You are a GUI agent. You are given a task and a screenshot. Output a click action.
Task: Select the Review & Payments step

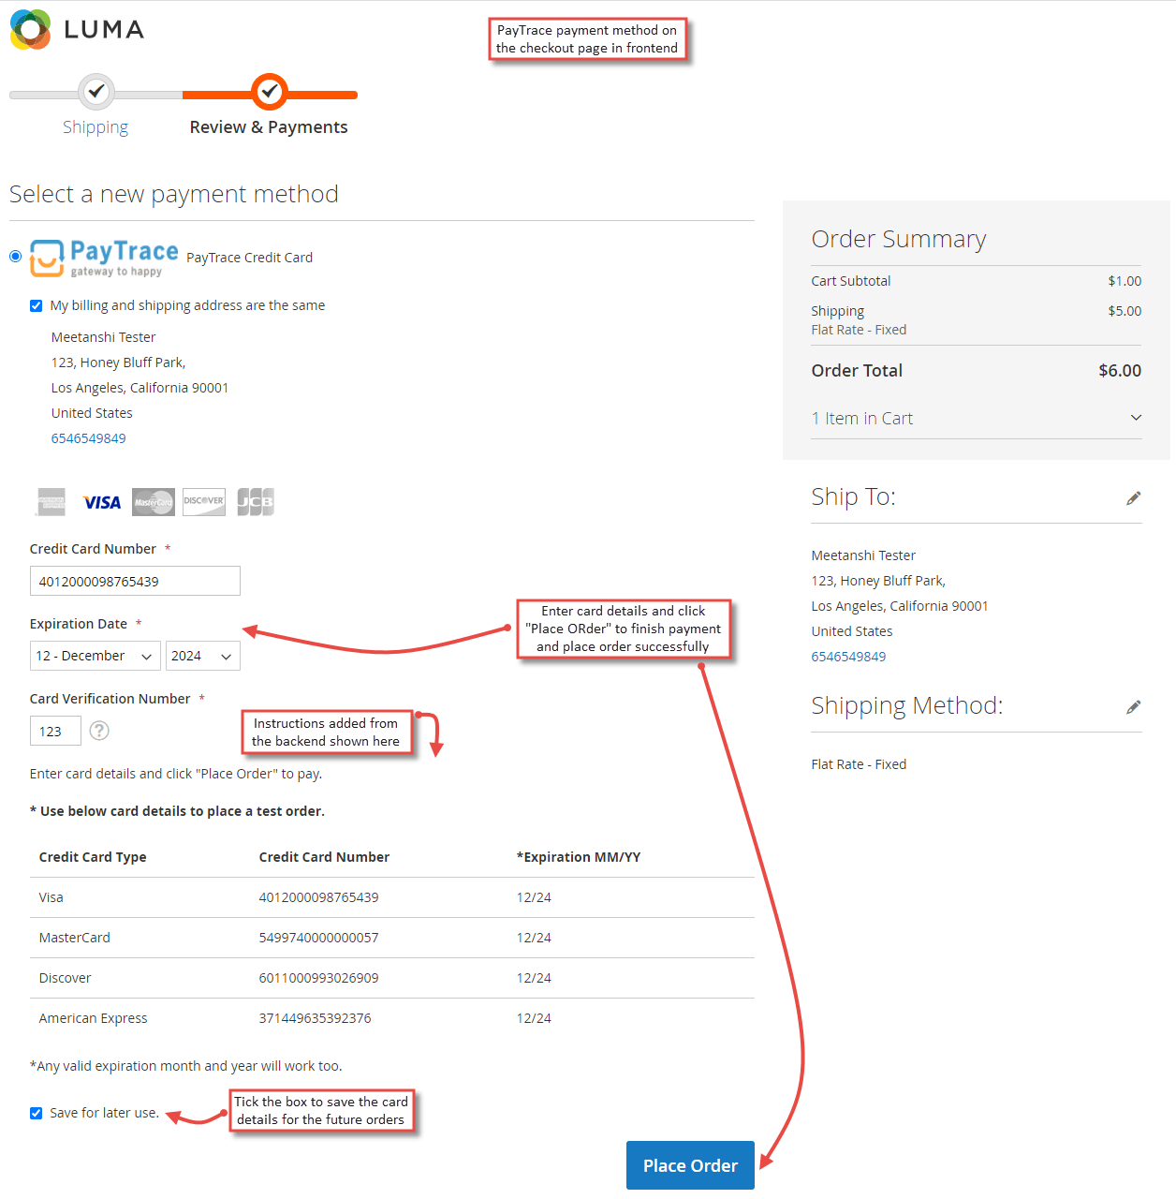tap(269, 127)
